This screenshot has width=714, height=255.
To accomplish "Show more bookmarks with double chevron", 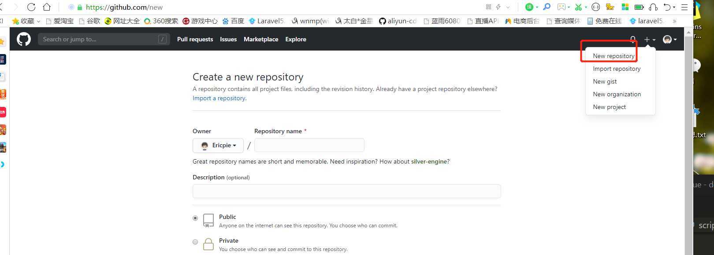I will 674,21.
